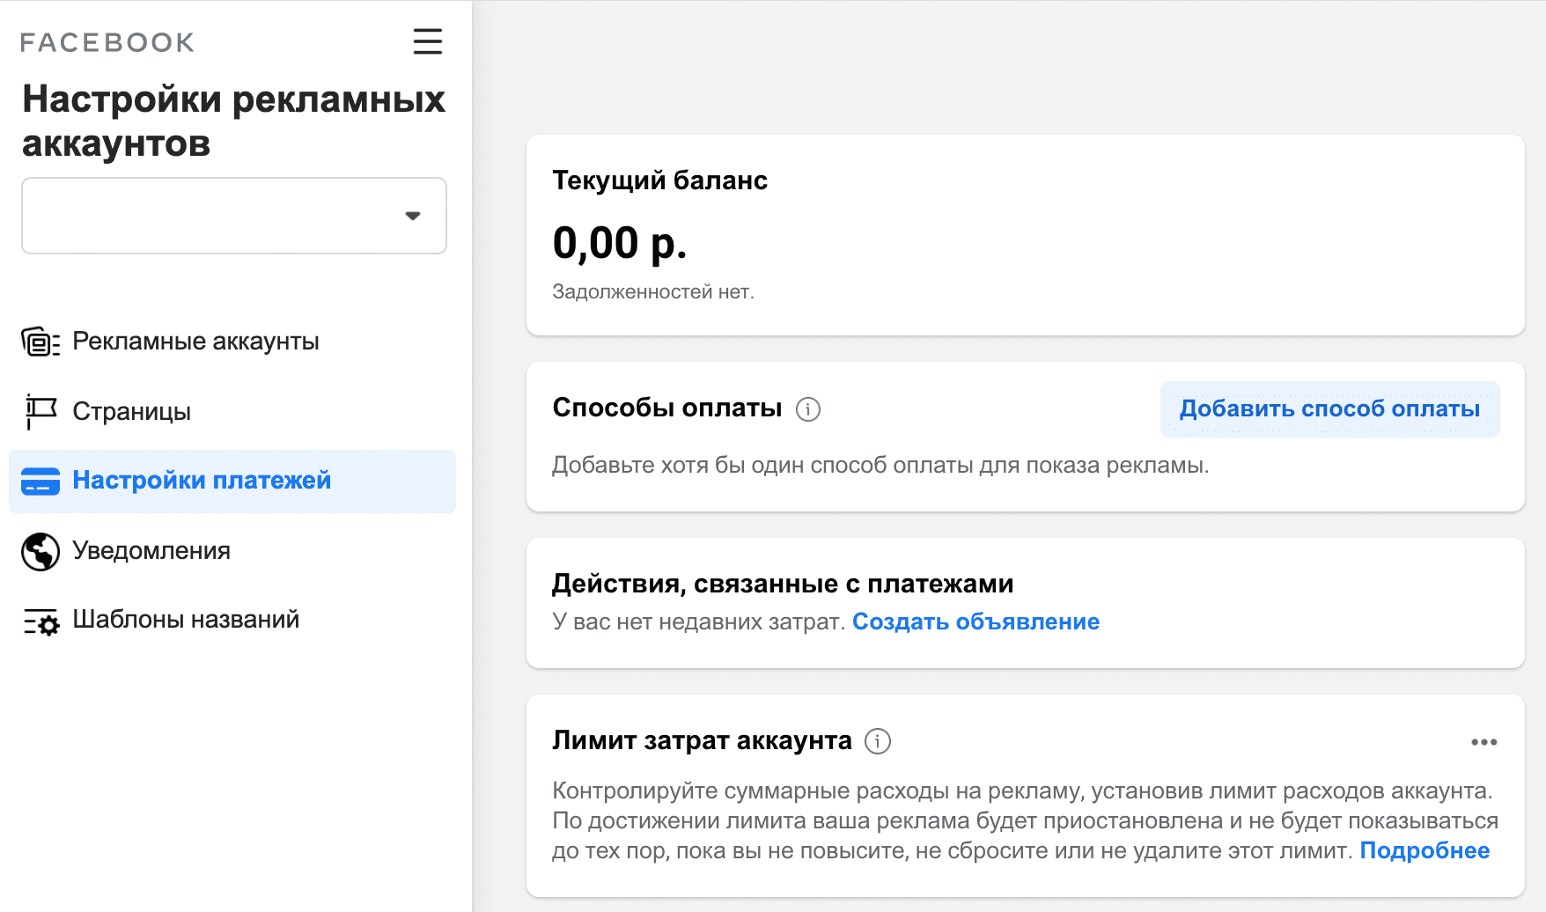The width and height of the screenshot is (1546, 912).
Task: Go to Страницы menu item
Action: tap(132, 411)
